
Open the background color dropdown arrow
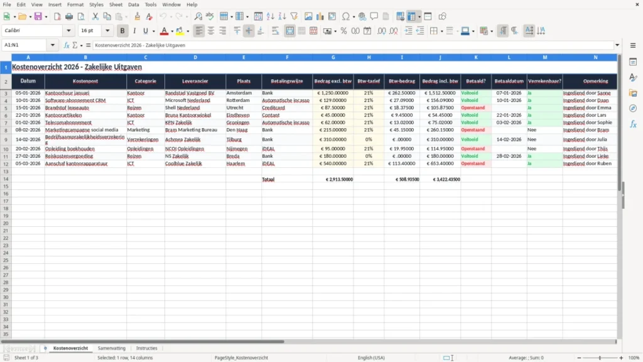188,31
